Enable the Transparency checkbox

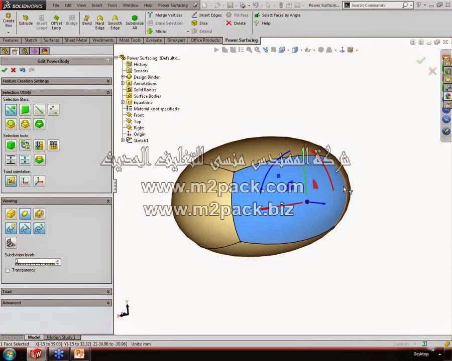[x=7, y=270]
